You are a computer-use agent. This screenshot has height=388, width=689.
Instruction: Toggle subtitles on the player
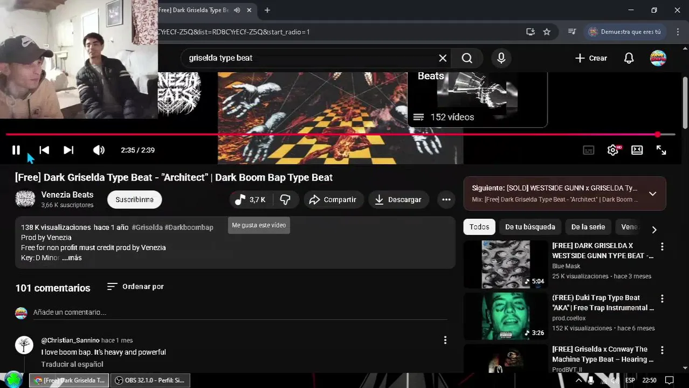[589, 150]
